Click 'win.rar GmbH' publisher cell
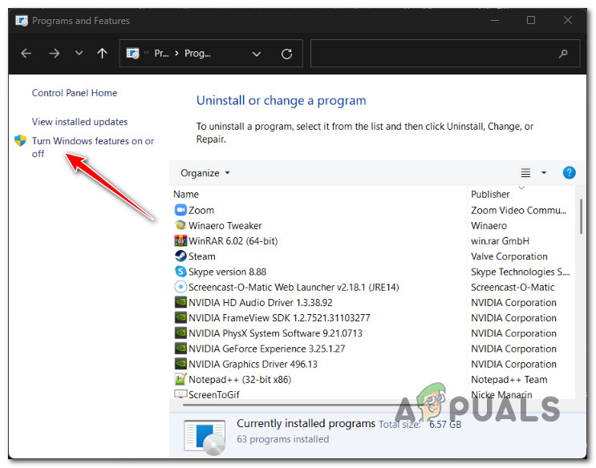This screenshot has height=468, width=596. click(500, 241)
